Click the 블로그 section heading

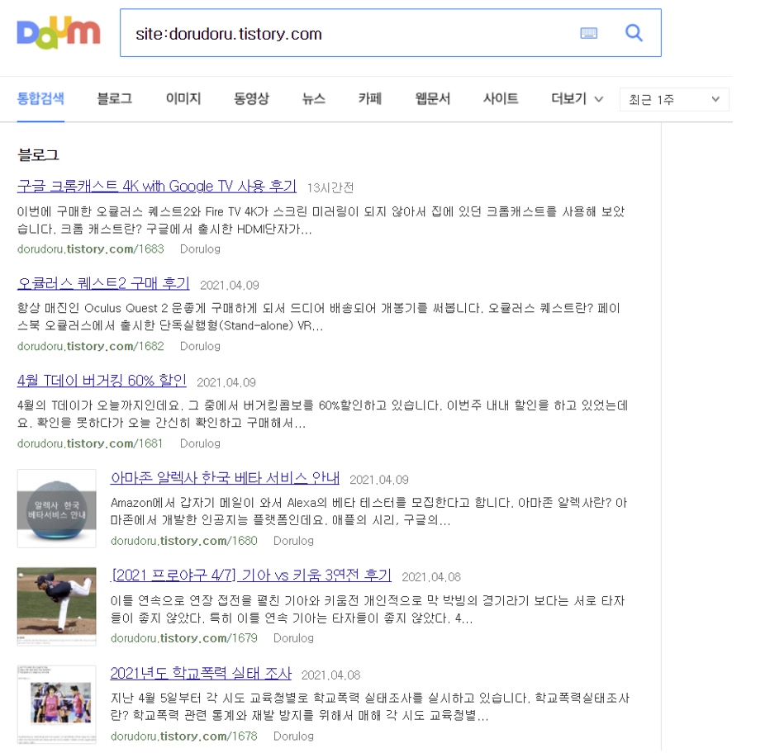tap(38, 155)
